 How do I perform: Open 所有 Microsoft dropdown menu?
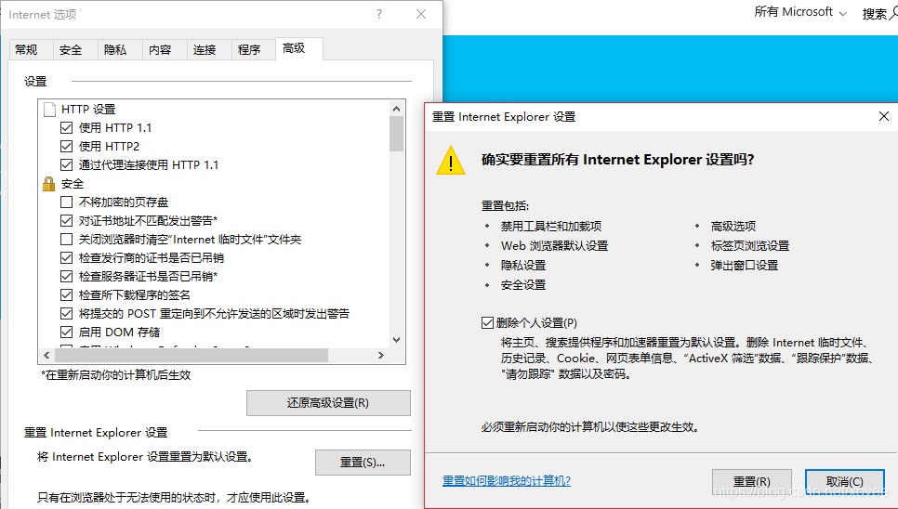[800, 12]
